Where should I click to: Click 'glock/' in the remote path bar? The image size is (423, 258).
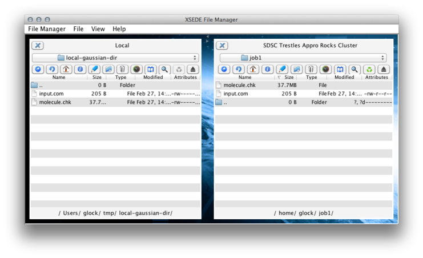click(x=307, y=213)
